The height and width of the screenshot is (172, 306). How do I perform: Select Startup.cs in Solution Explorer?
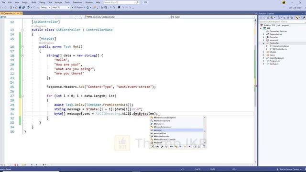(274, 64)
